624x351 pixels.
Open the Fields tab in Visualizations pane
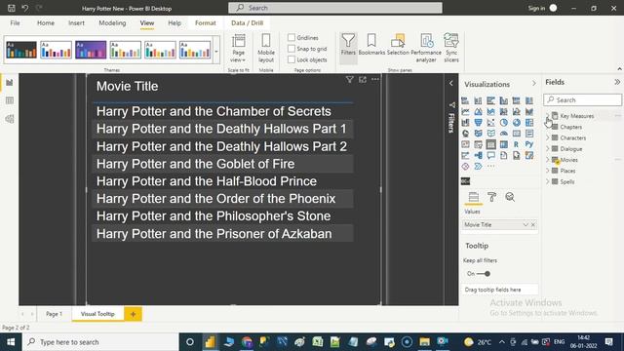point(474,197)
